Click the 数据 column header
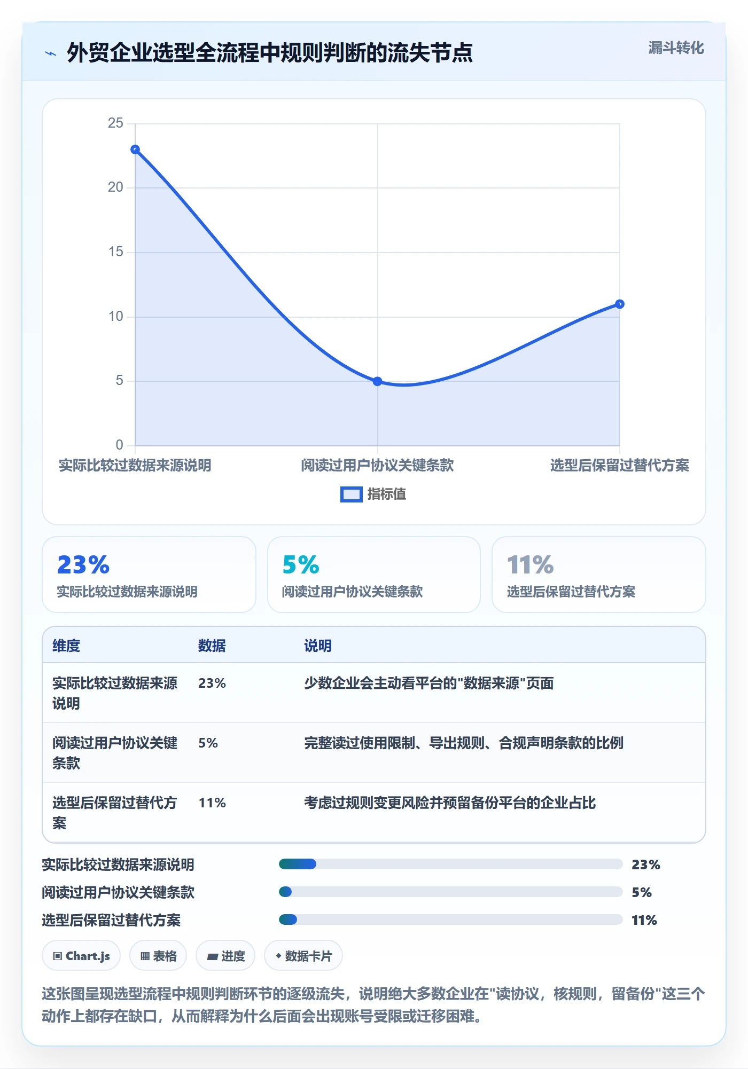 [x=212, y=646]
